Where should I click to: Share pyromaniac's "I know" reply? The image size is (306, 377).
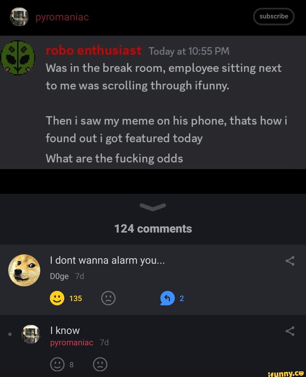tap(290, 331)
